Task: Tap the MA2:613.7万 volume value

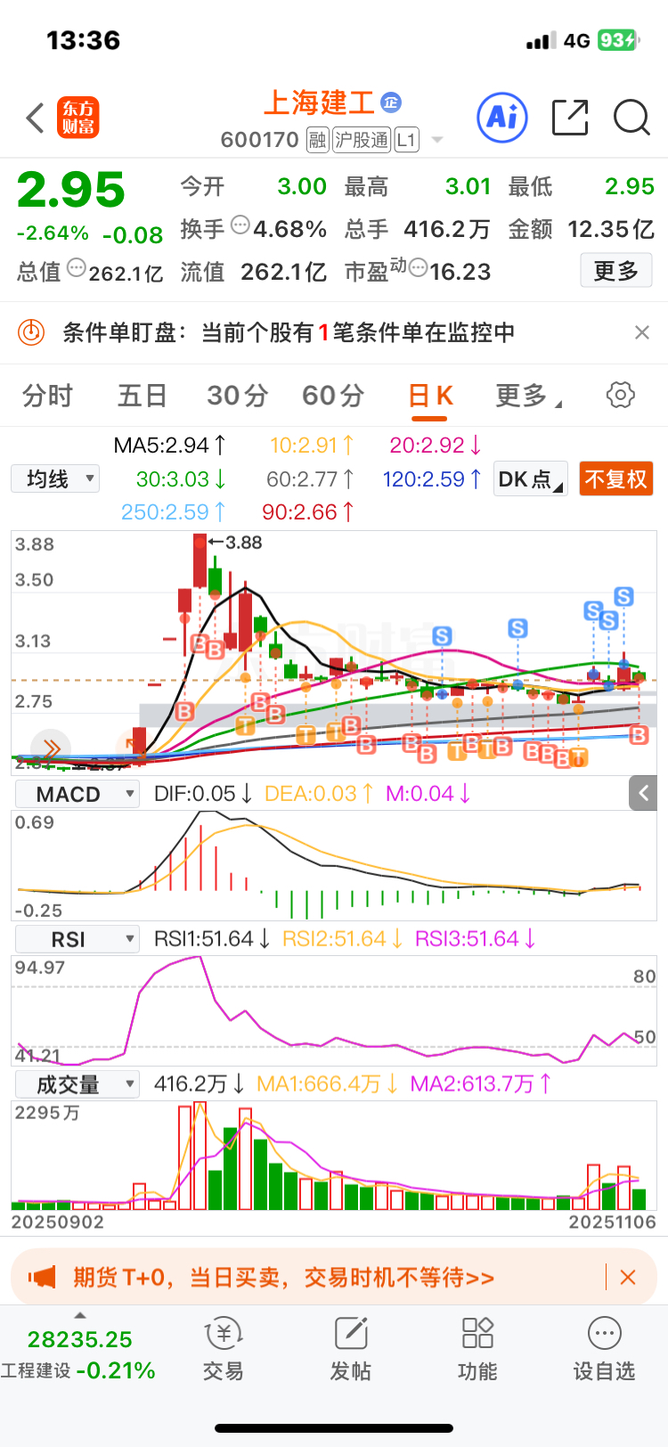Action: [481, 1084]
